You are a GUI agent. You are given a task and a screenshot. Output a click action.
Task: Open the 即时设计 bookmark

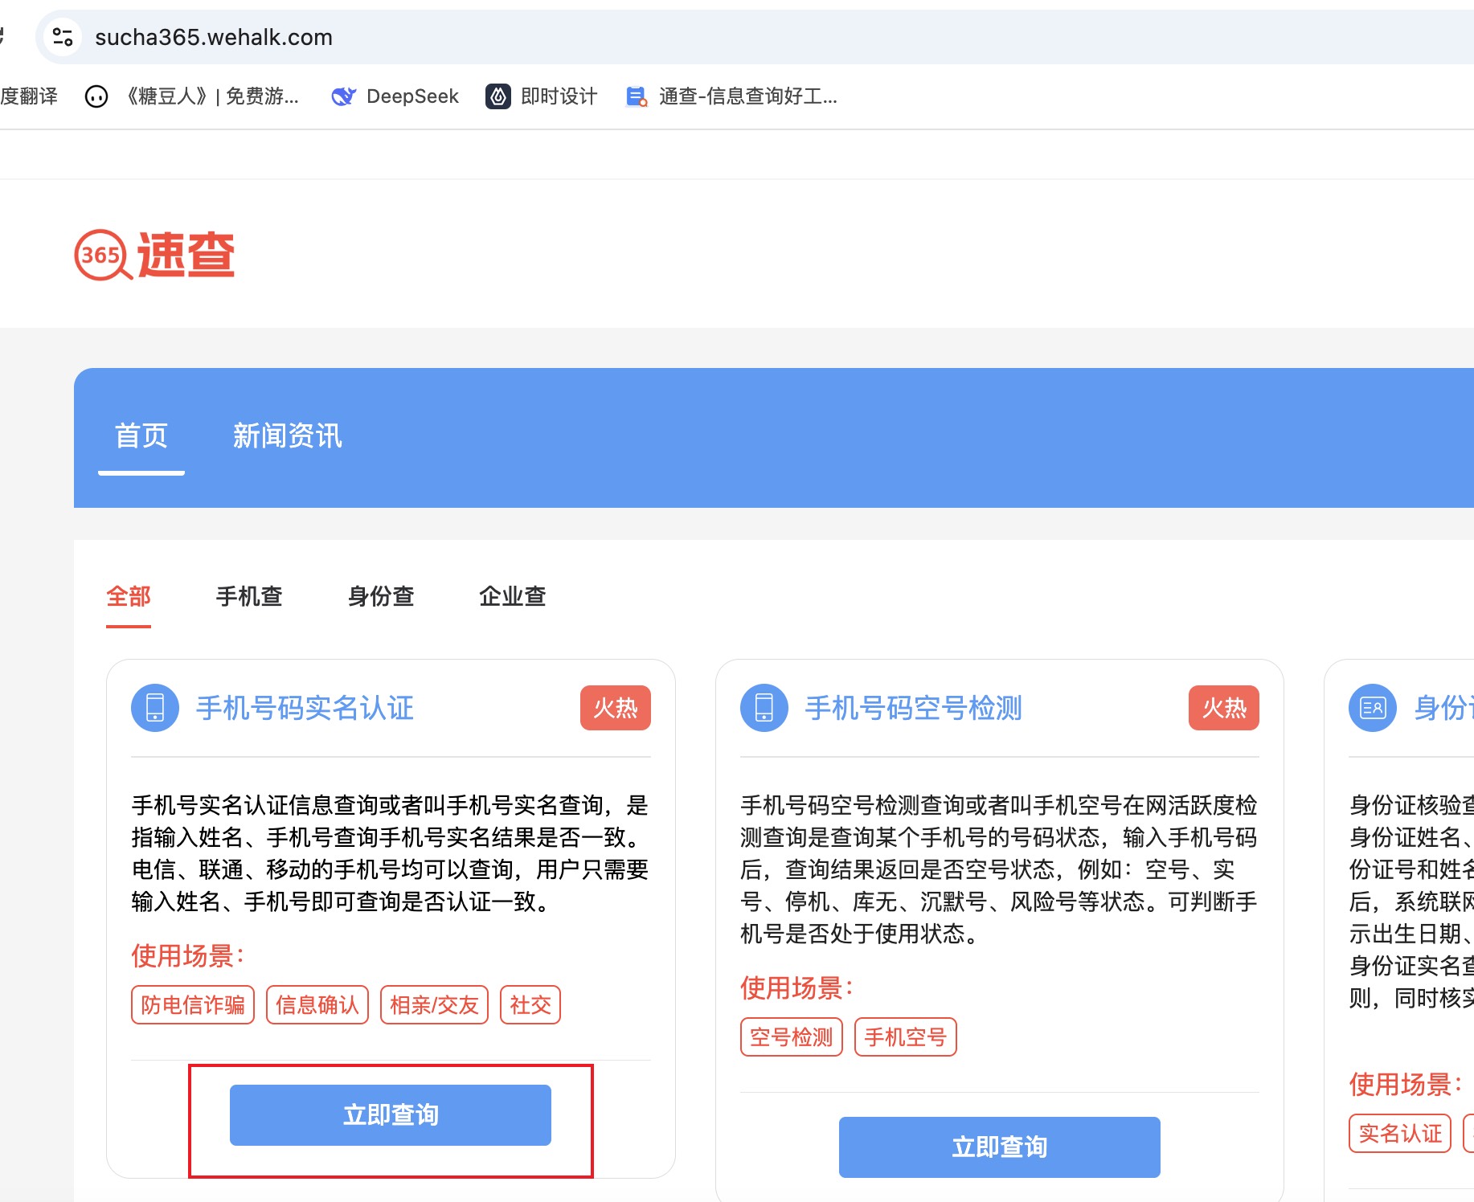[x=541, y=96]
